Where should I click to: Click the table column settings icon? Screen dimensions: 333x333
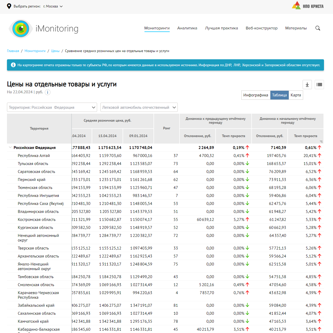click(x=321, y=141)
